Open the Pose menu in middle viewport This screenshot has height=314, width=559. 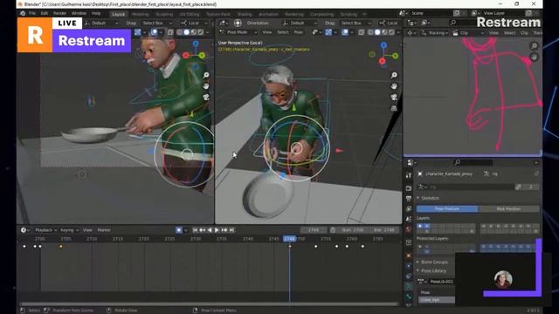tap(299, 32)
